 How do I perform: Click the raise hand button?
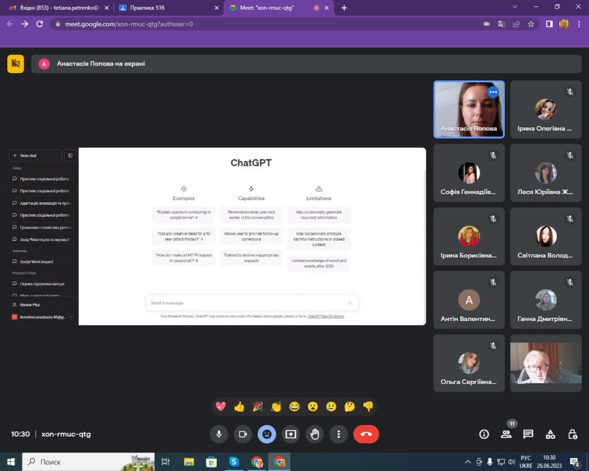coord(315,434)
